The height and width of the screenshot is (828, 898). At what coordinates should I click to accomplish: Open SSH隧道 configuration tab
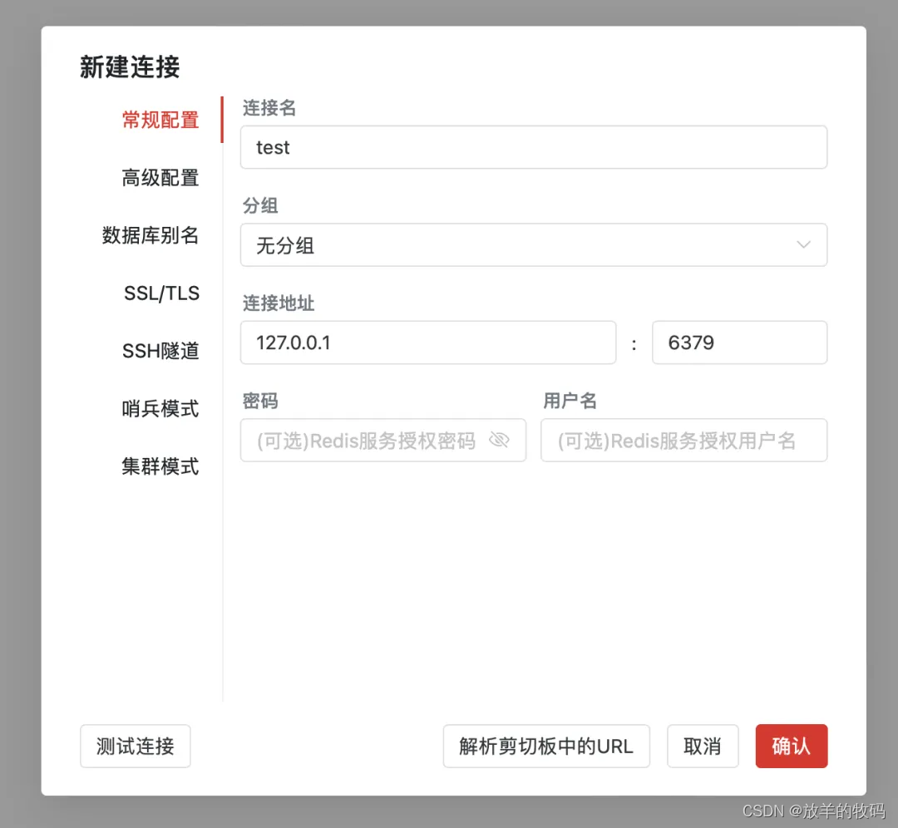(160, 351)
